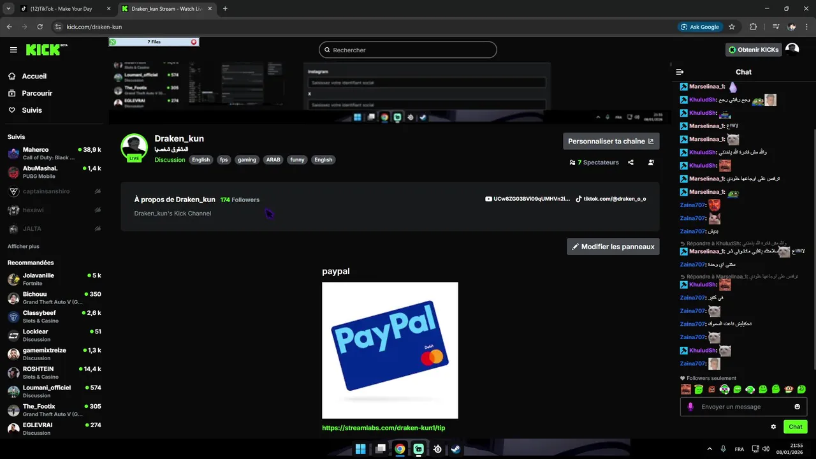Open Chrome three-dot menu
The image size is (816, 459).
tap(808, 27)
